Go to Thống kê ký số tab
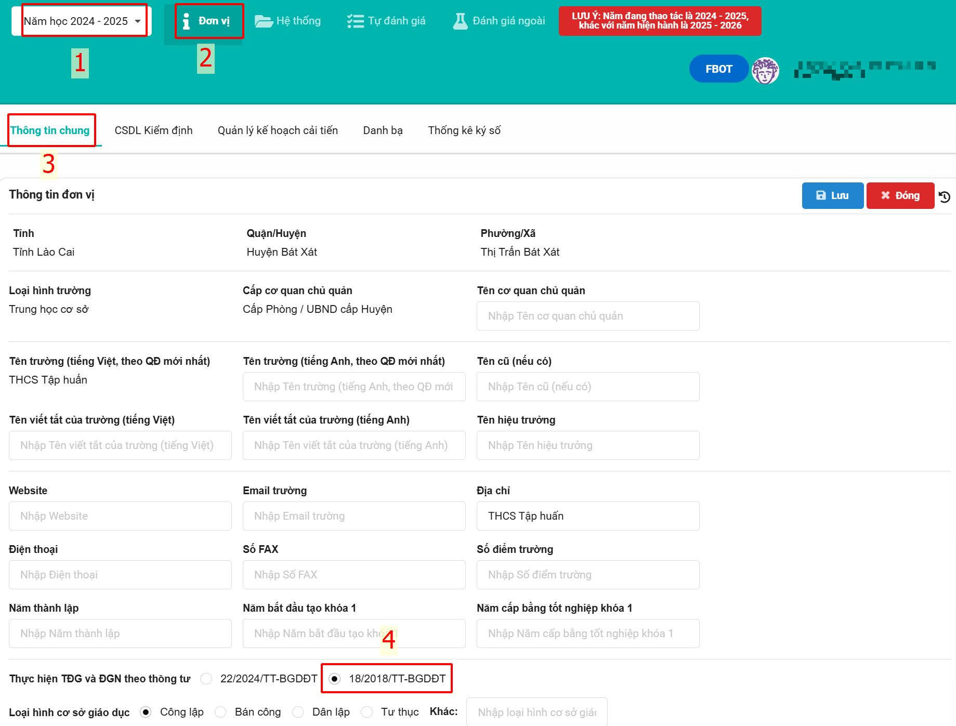956x726 pixels. (464, 130)
